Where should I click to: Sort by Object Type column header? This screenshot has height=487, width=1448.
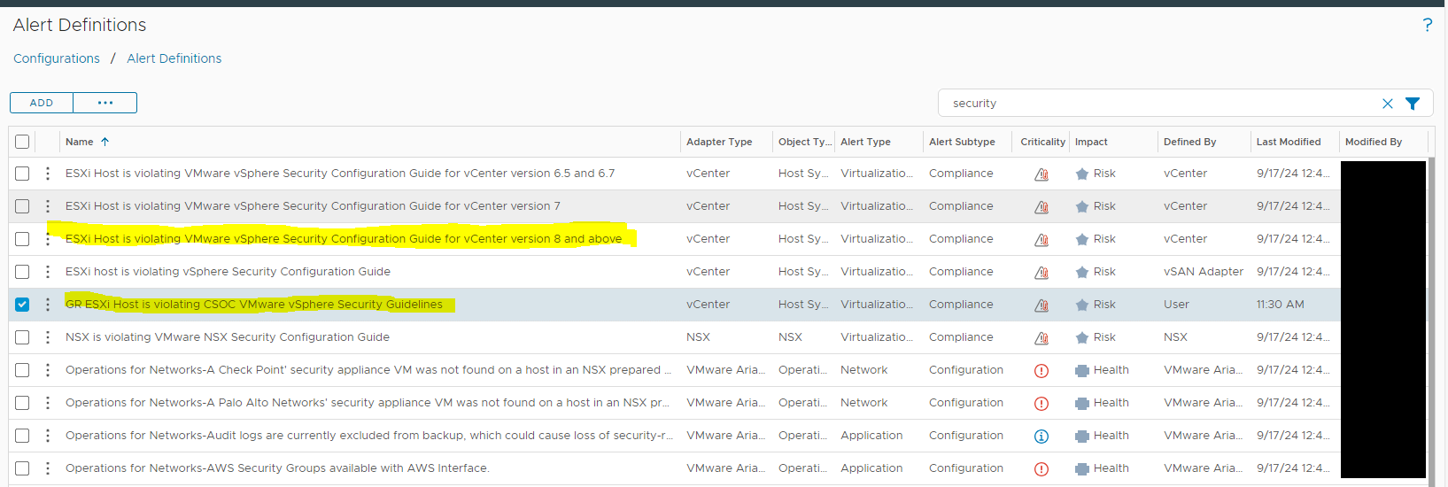point(804,142)
